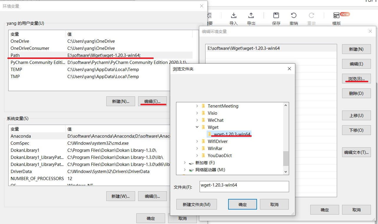Confirm folder selection with 确定 button
Viewport: 378px width, 224px height.
click(243, 204)
